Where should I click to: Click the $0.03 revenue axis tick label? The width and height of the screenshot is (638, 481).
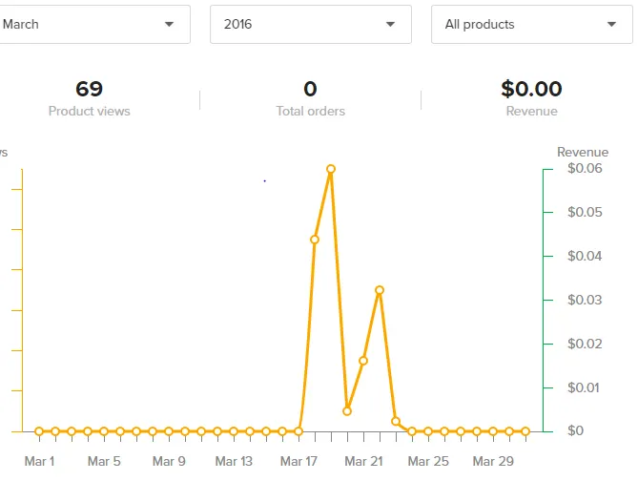click(585, 300)
